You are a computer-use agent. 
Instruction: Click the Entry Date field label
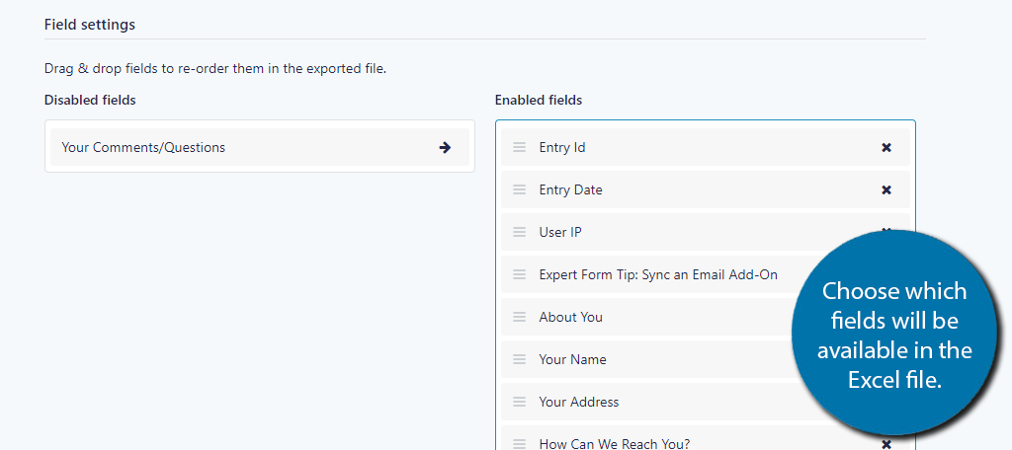pos(570,190)
